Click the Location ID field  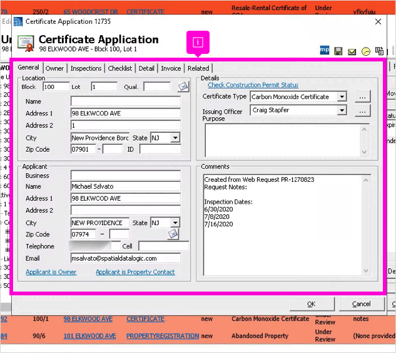[160, 149]
